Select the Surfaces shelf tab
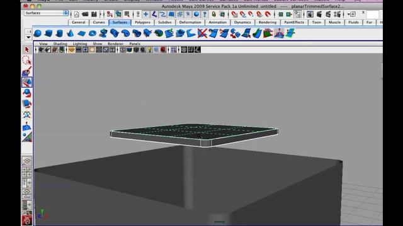The width and height of the screenshot is (403, 226). (120, 23)
